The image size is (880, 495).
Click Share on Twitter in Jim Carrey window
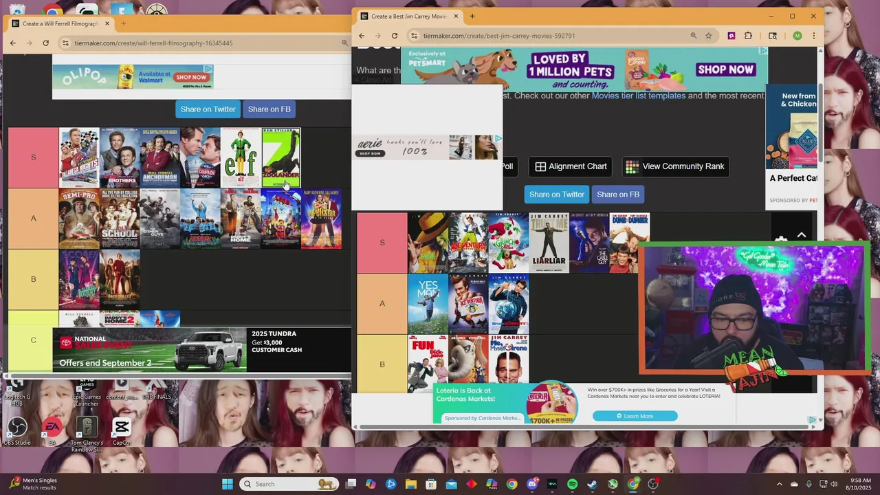click(557, 195)
